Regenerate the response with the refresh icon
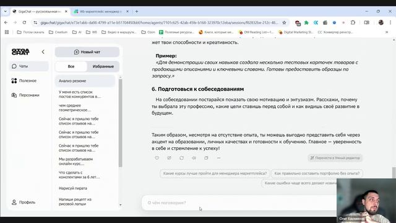The width and height of the screenshot is (396, 223). pyautogui.click(x=181, y=158)
